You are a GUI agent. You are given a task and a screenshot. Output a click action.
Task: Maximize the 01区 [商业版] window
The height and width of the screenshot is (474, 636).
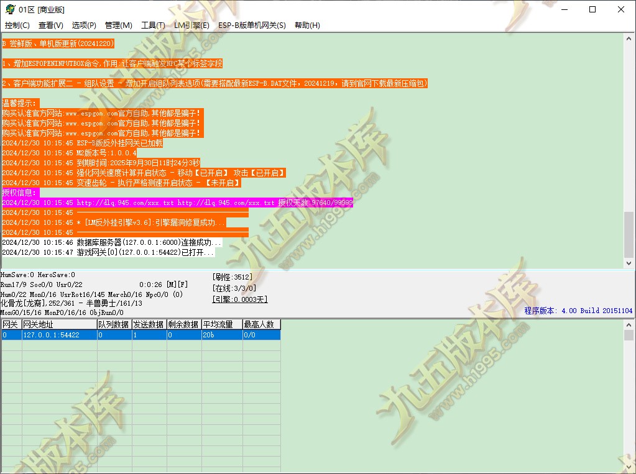(592, 9)
